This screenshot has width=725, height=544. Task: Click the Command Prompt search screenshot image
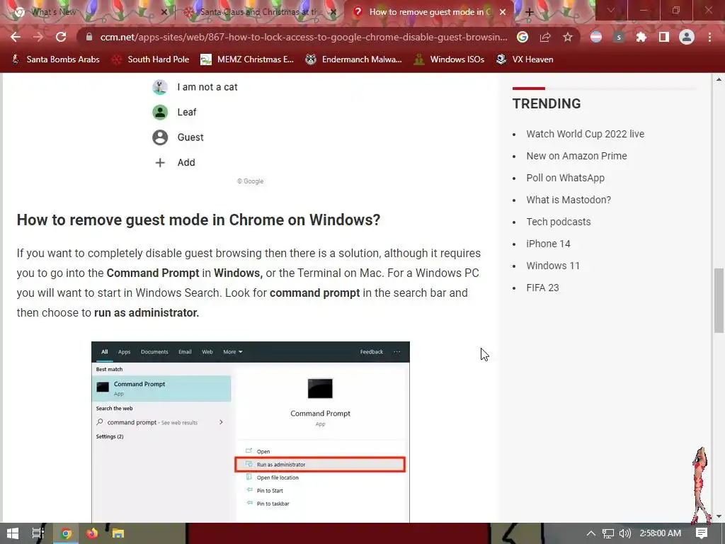click(251, 432)
